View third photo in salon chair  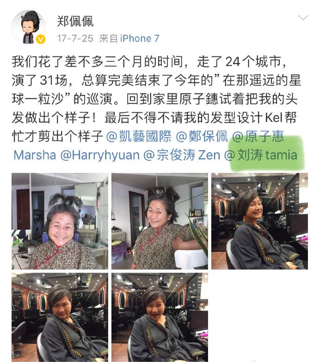click(x=260, y=221)
